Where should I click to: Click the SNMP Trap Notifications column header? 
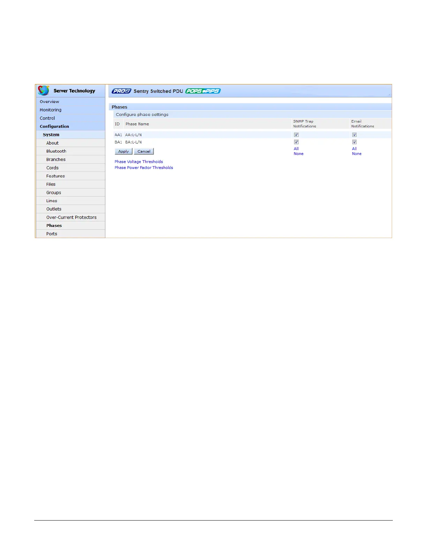tap(305, 124)
